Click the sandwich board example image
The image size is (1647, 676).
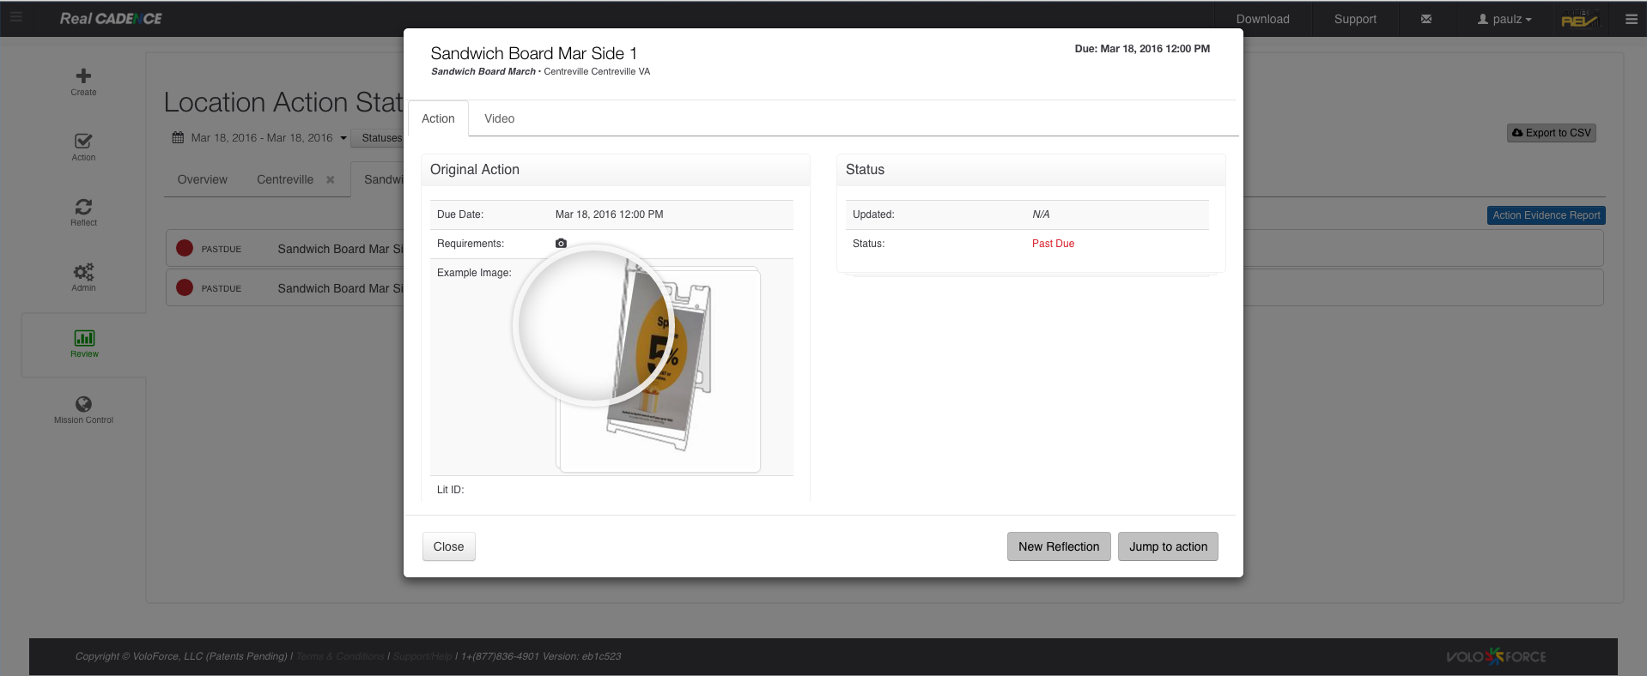click(x=659, y=369)
